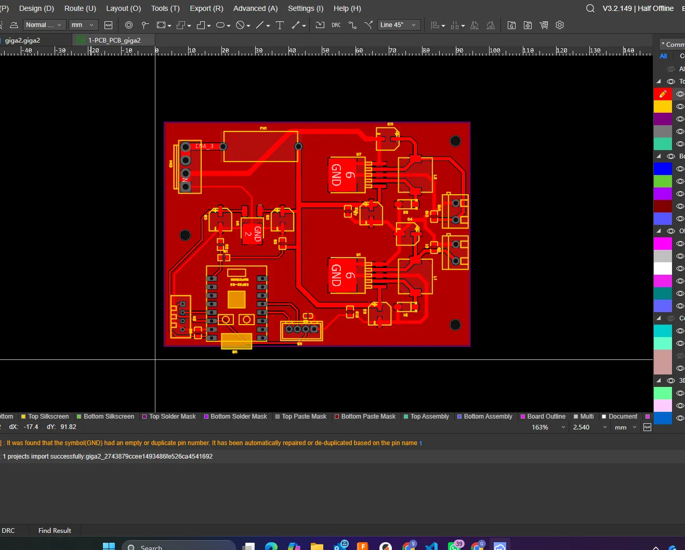Open the Design (D) menu
This screenshot has height=550, width=685.
coord(36,8)
